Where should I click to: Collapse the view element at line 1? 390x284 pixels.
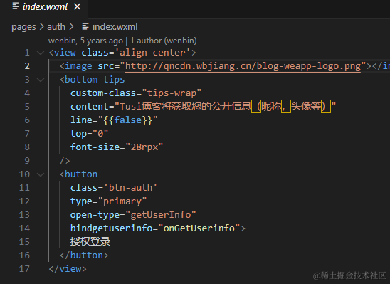pos(41,53)
